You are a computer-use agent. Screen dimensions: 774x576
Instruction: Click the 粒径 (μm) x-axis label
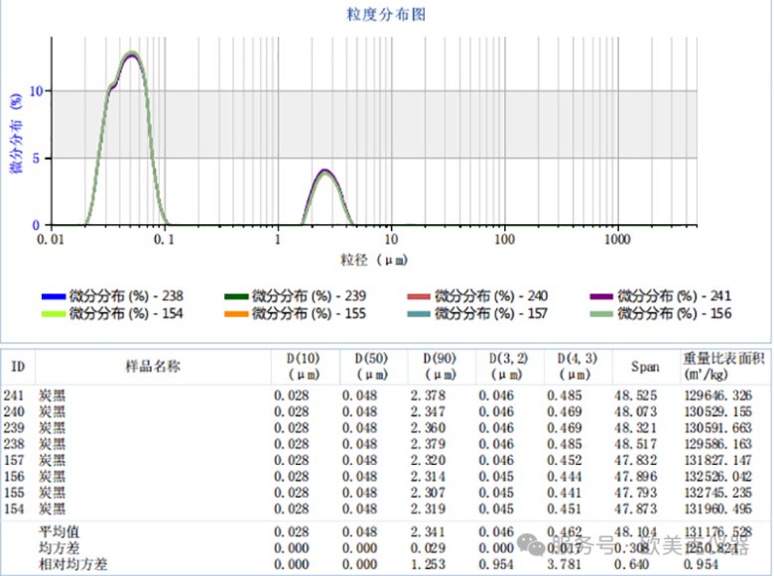tap(374, 261)
